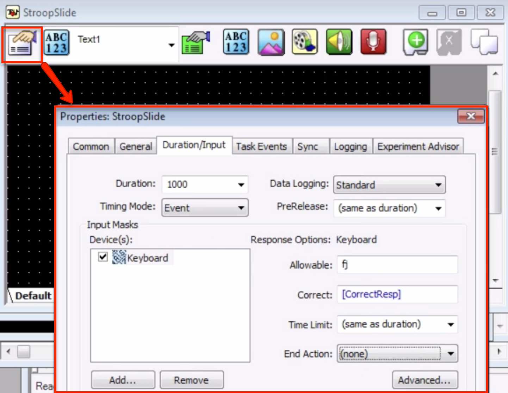The width and height of the screenshot is (508, 393).
Task: Click the vertical scrollbar down arrow
Action: (495, 281)
